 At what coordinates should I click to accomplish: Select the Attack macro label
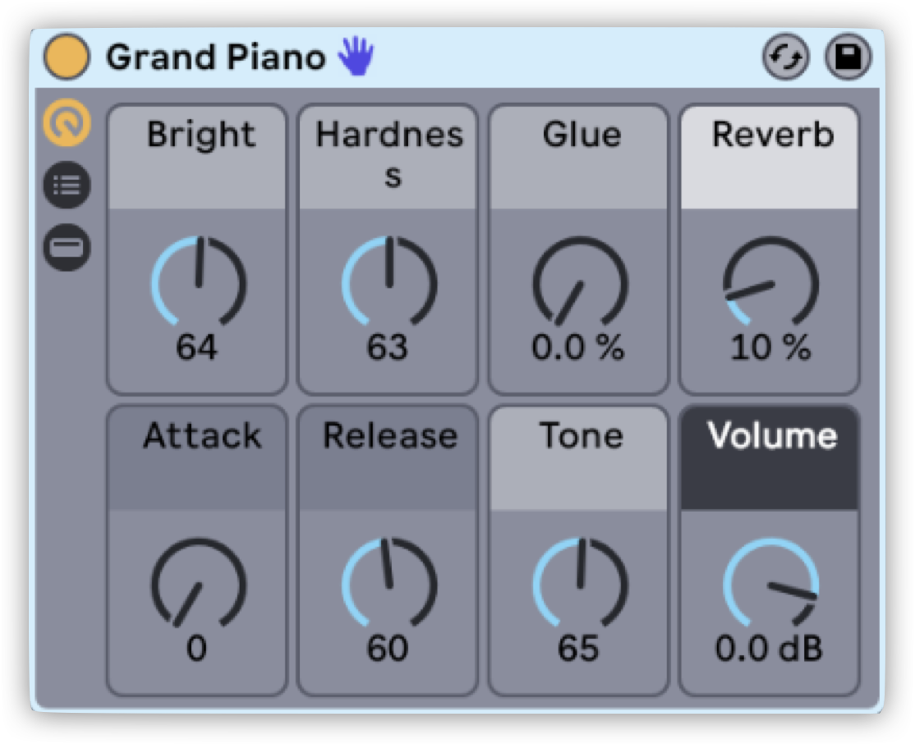[202, 435]
